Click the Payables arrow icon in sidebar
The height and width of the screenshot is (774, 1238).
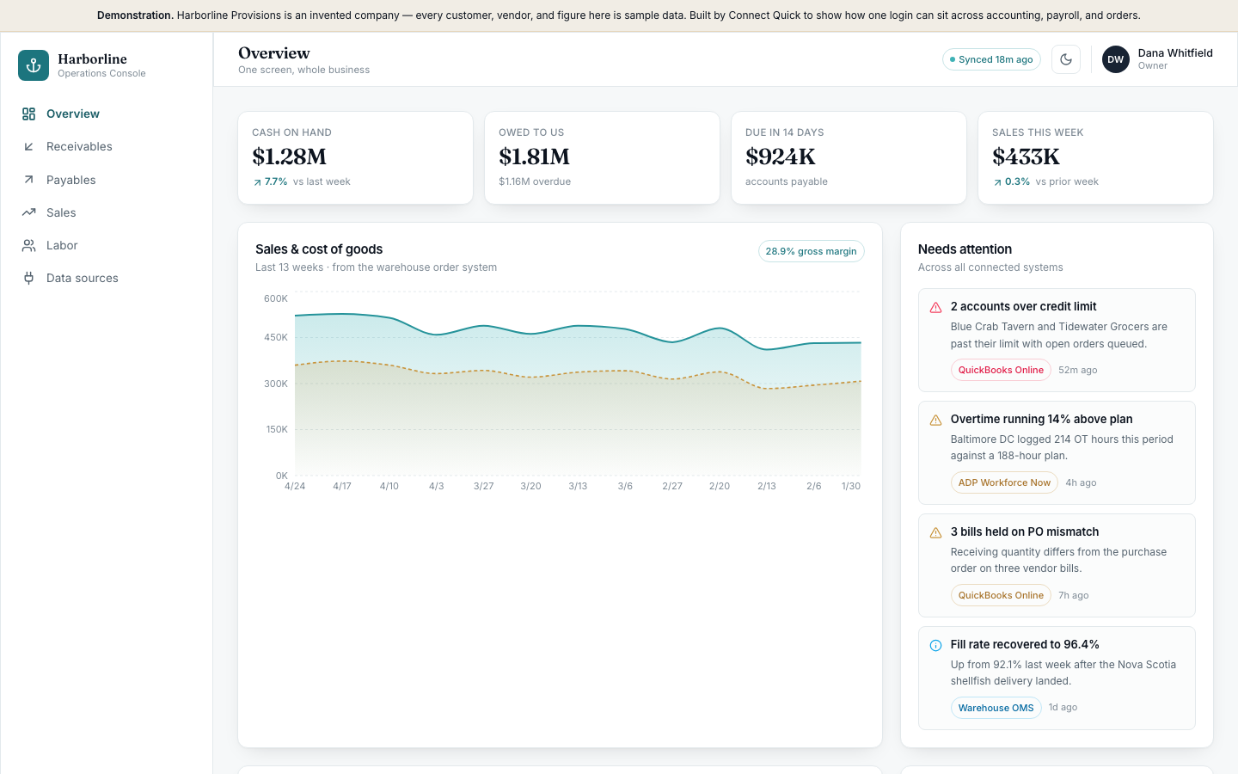pos(28,180)
